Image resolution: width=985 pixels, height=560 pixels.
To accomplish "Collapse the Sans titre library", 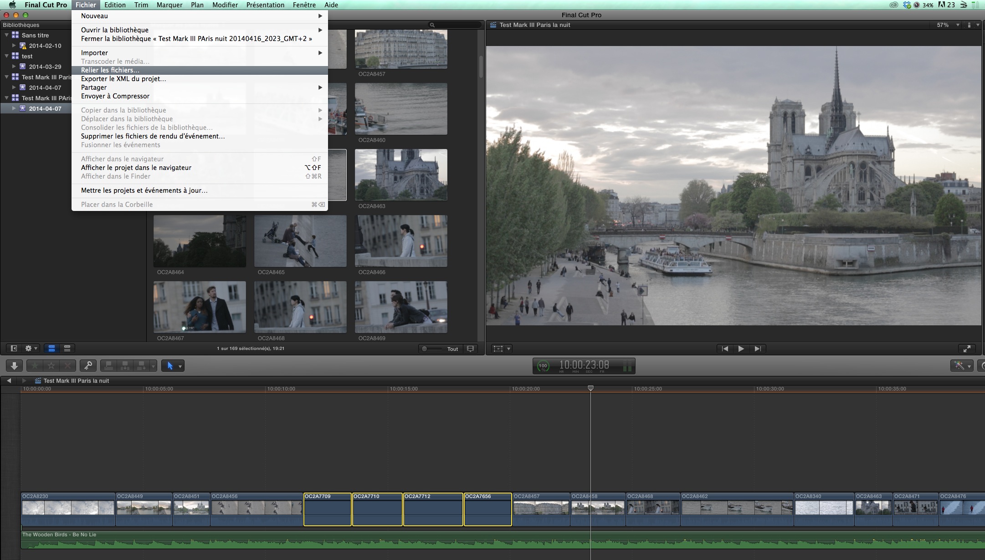I will (x=7, y=35).
